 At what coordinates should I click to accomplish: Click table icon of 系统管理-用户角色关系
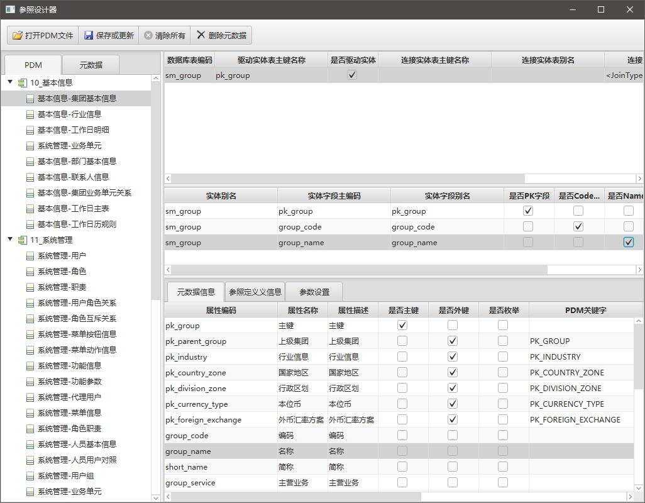[30, 303]
